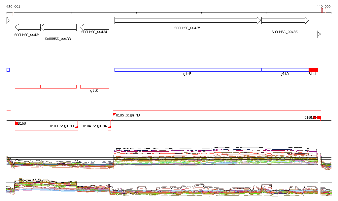
Task: Click the red tick marks below the '440 000' label
Action: pos(324,11)
